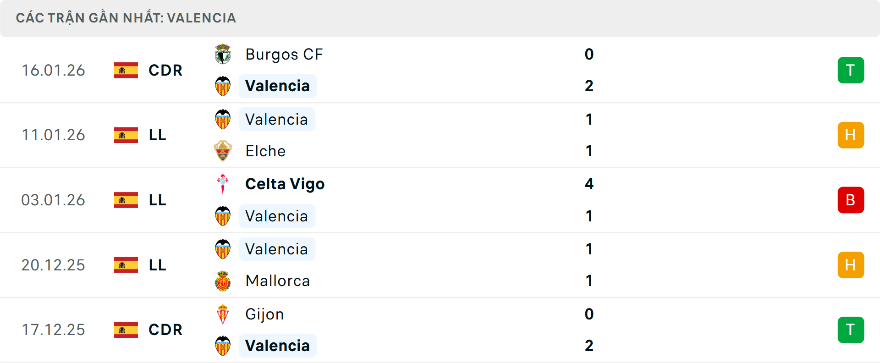Select highlighted Valencia in the Elche match

[276, 119]
